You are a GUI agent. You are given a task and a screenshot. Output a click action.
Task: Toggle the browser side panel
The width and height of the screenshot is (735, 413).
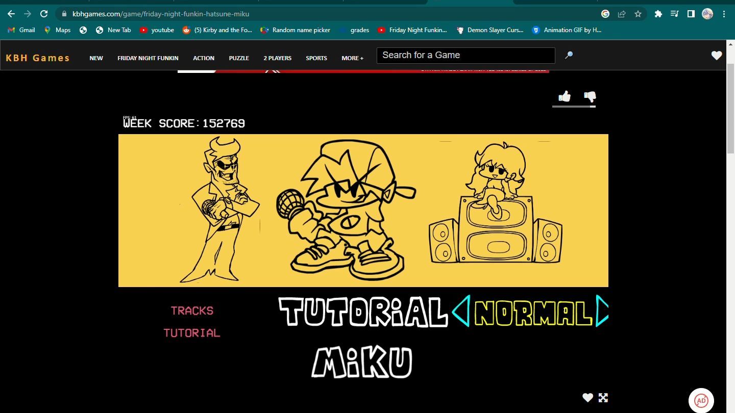(691, 14)
